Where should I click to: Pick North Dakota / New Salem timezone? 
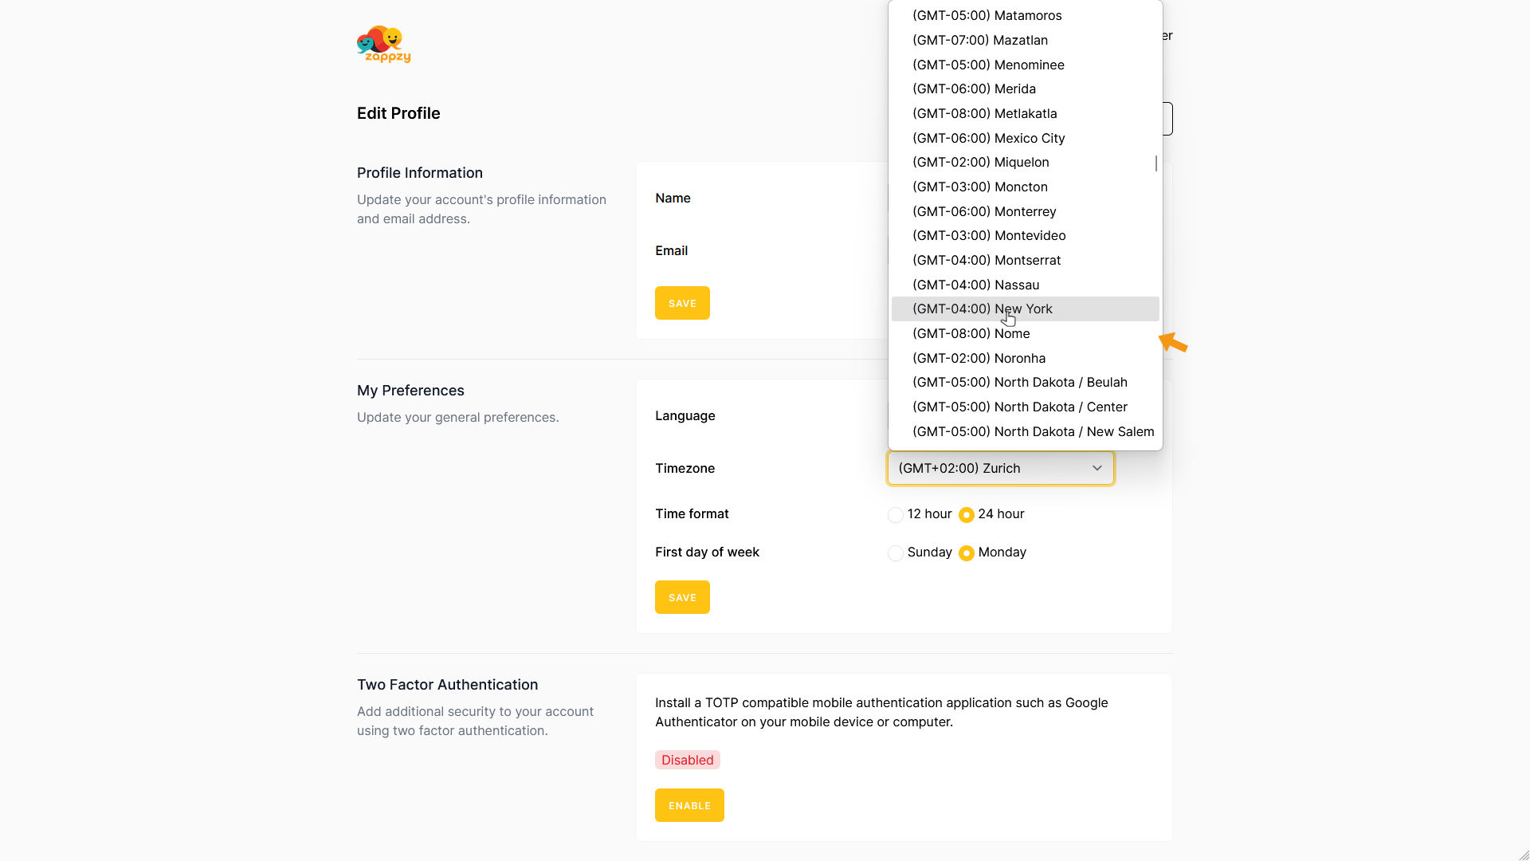[1033, 432]
